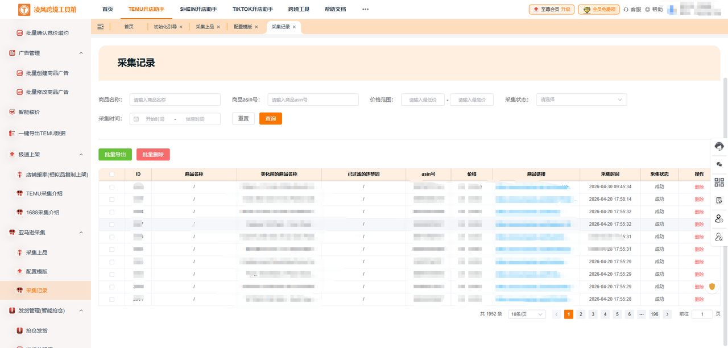Click the 智能核价 sidebar icon

(x=12, y=112)
